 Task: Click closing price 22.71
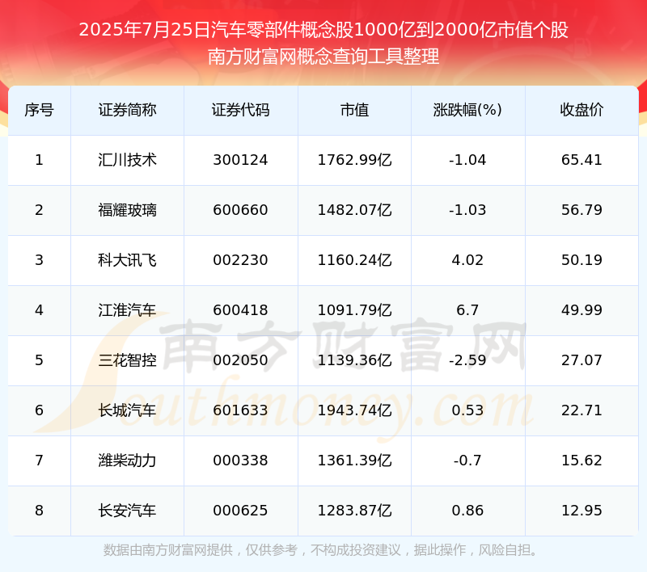click(x=581, y=410)
